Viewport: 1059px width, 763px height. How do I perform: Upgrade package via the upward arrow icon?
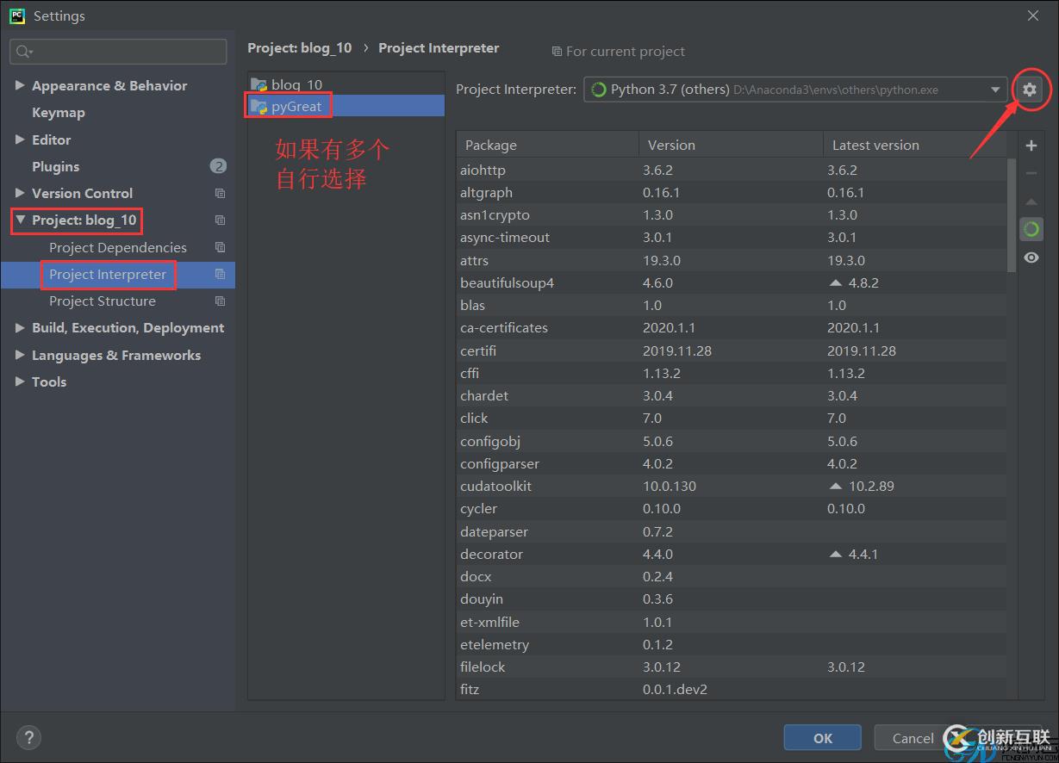pos(1031,201)
